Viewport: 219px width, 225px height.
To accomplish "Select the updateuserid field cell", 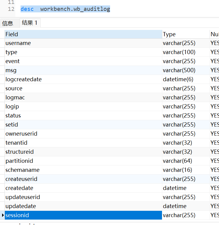I will (84, 197).
